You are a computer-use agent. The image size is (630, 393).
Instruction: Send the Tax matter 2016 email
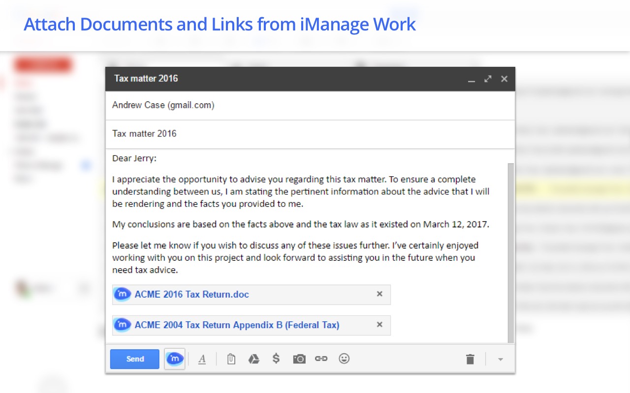coord(134,359)
